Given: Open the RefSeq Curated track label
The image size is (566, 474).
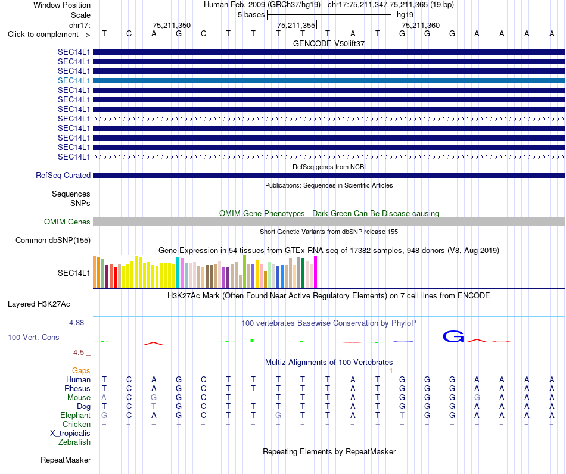Looking at the screenshot, I should (x=63, y=175).
